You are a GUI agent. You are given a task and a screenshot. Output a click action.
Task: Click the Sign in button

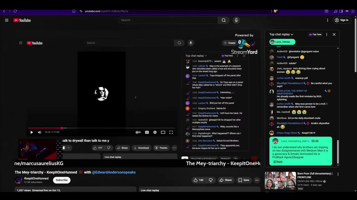342,20
